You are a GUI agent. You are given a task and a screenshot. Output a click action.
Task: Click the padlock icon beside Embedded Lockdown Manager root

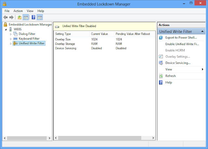[5, 24]
